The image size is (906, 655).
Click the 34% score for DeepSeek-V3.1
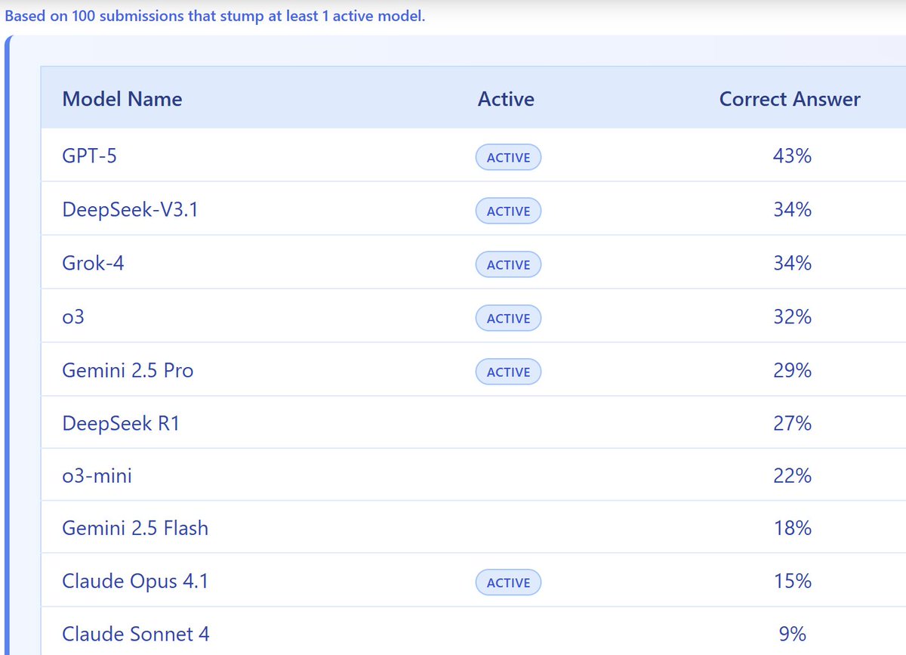792,211
